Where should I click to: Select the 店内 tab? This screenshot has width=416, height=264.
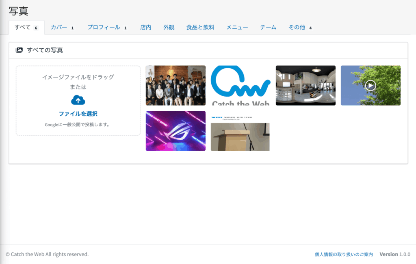[146, 28]
